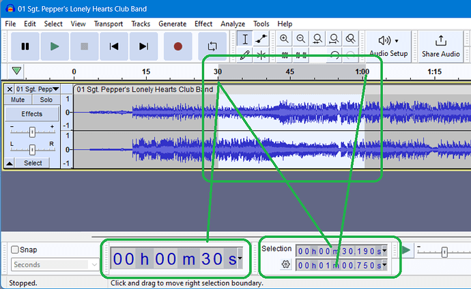Click the Zoom In magnifier icon
The image size is (471, 289).
click(x=284, y=40)
